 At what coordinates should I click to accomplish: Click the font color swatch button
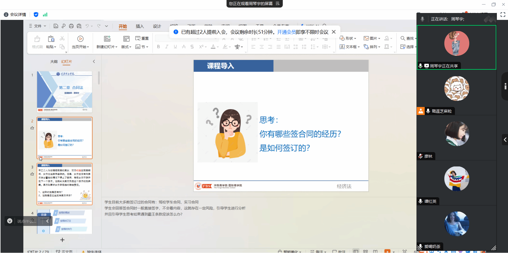coord(213,47)
